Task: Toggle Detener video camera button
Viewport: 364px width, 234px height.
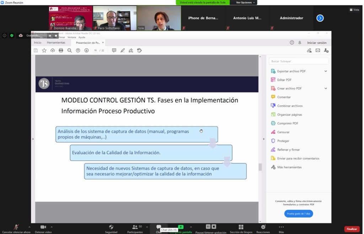Action: tap(43, 229)
